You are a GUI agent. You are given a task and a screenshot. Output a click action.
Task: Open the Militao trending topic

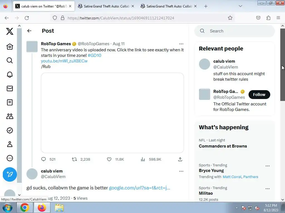(x=206, y=193)
